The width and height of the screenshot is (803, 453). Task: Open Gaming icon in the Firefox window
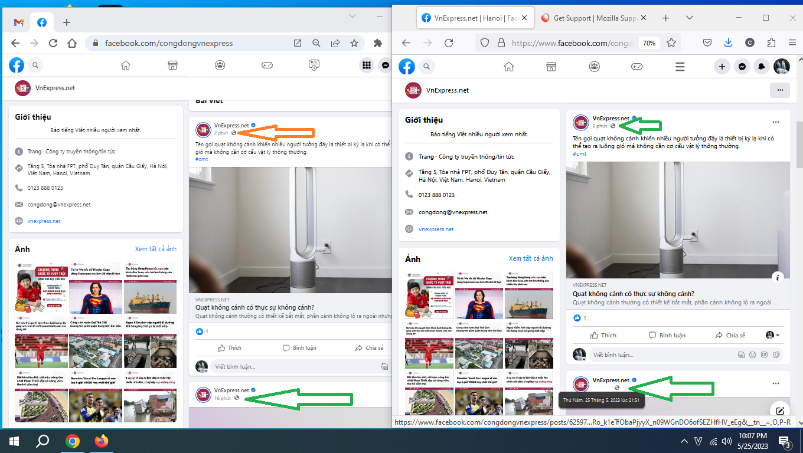point(637,67)
